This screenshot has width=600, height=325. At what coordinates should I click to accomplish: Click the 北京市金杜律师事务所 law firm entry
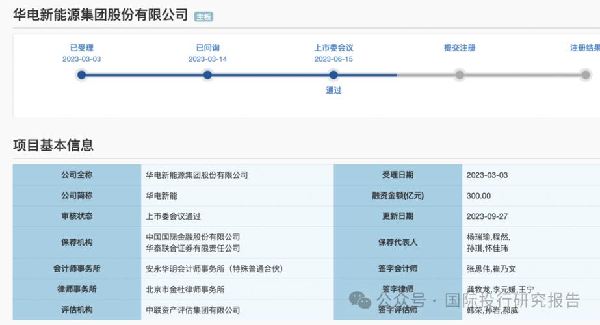(185, 289)
